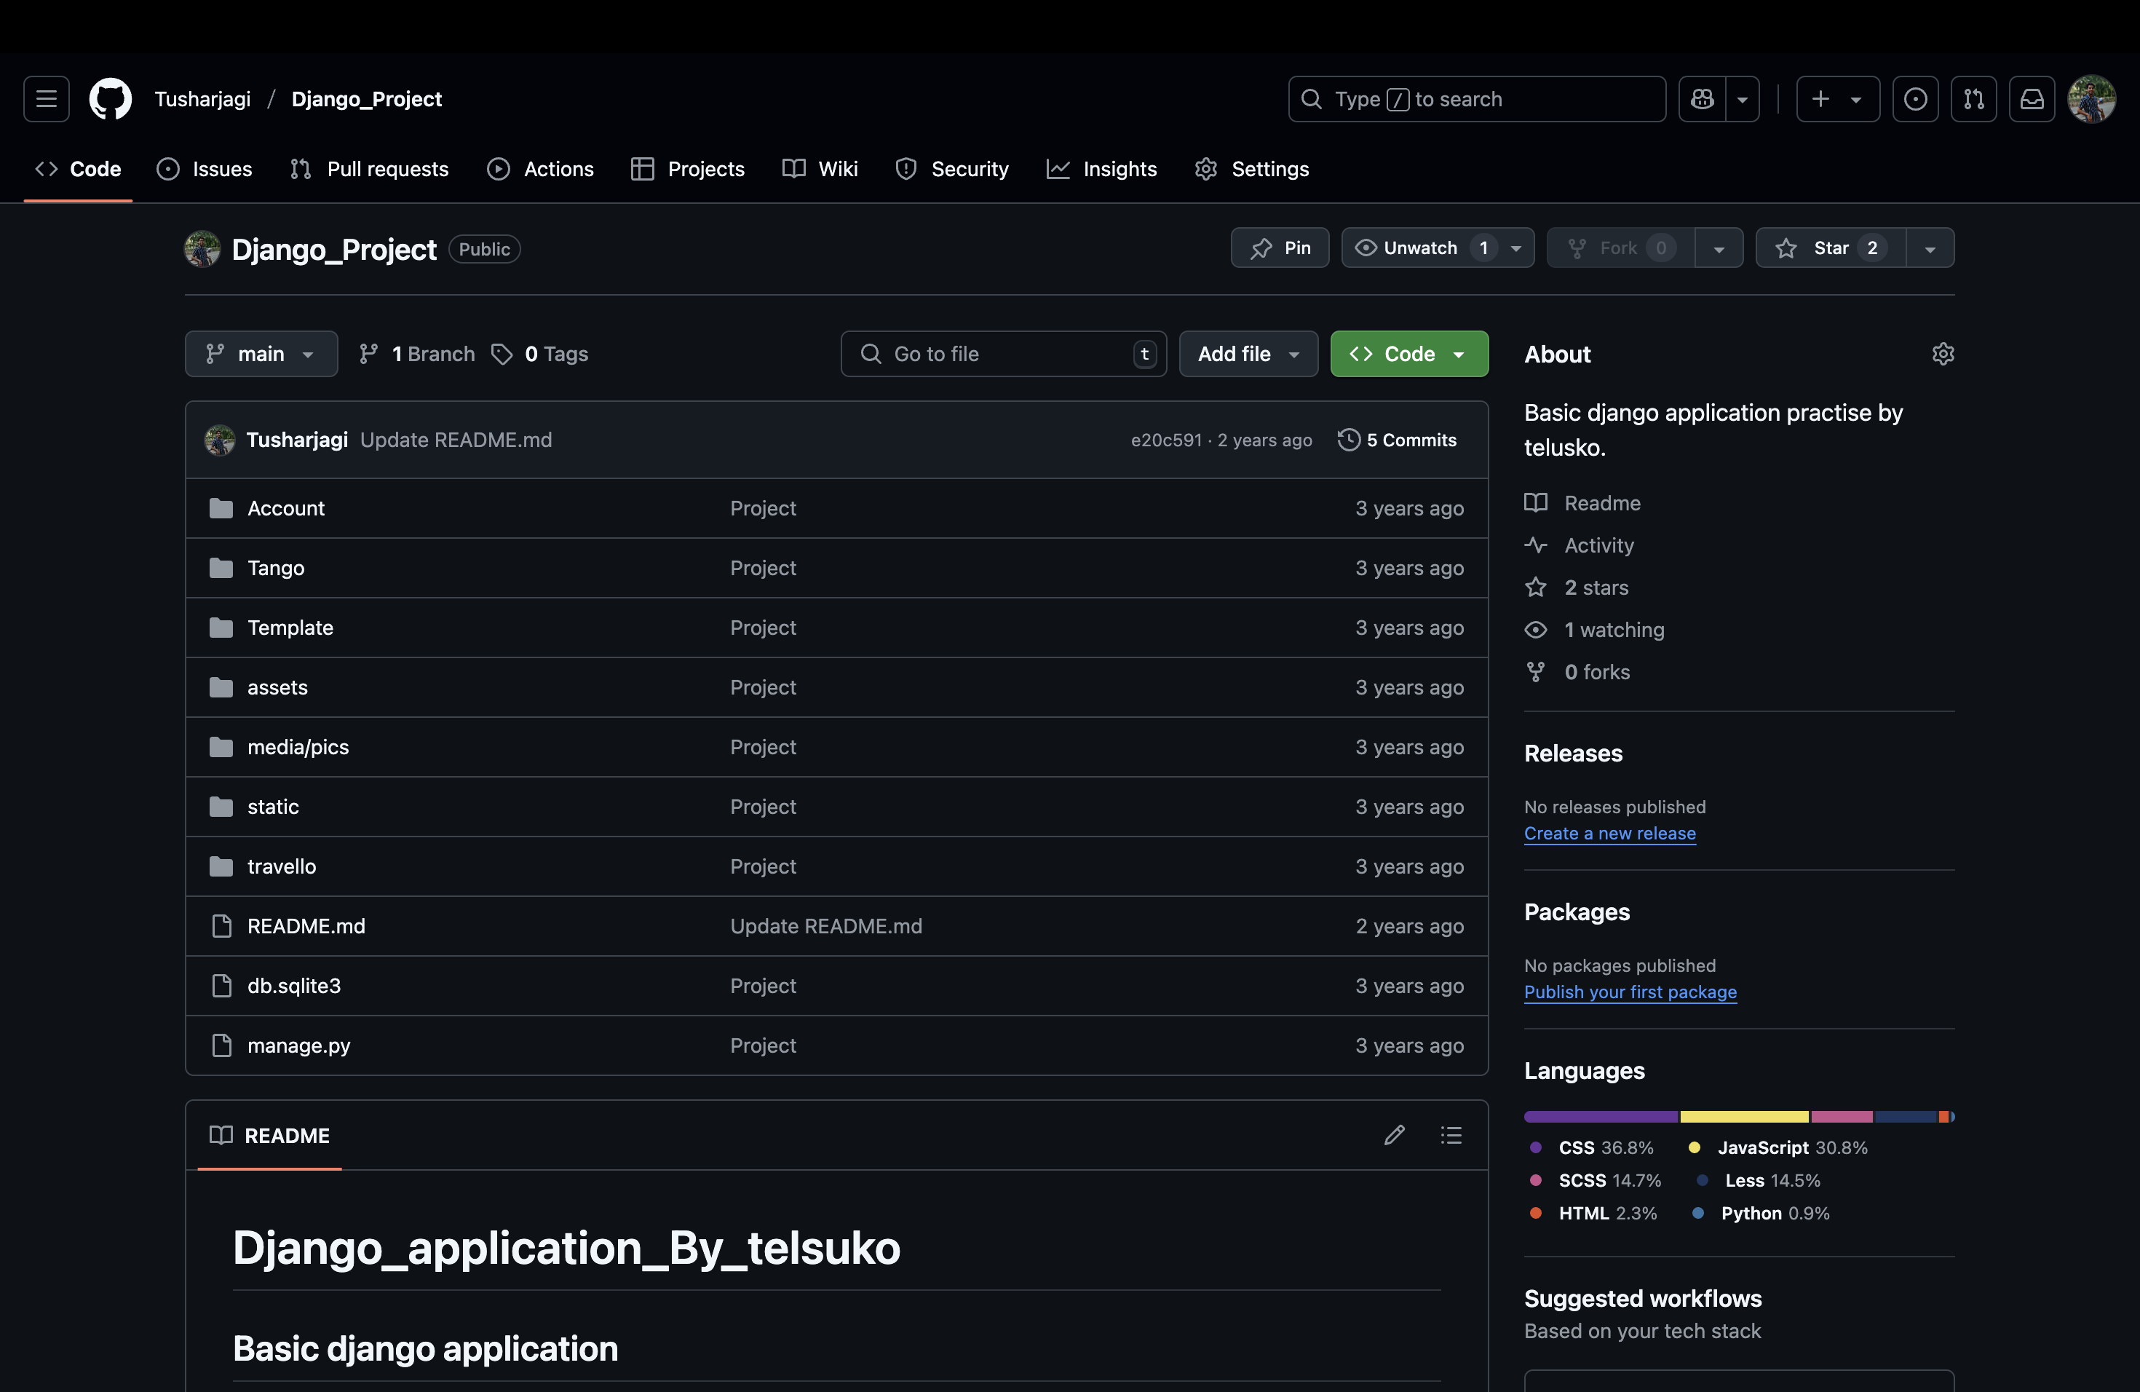
Task: Open the Star lists dropdown arrow
Action: [1930, 248]
